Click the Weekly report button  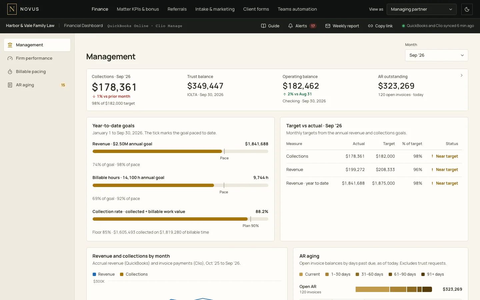tap(342, 26)
